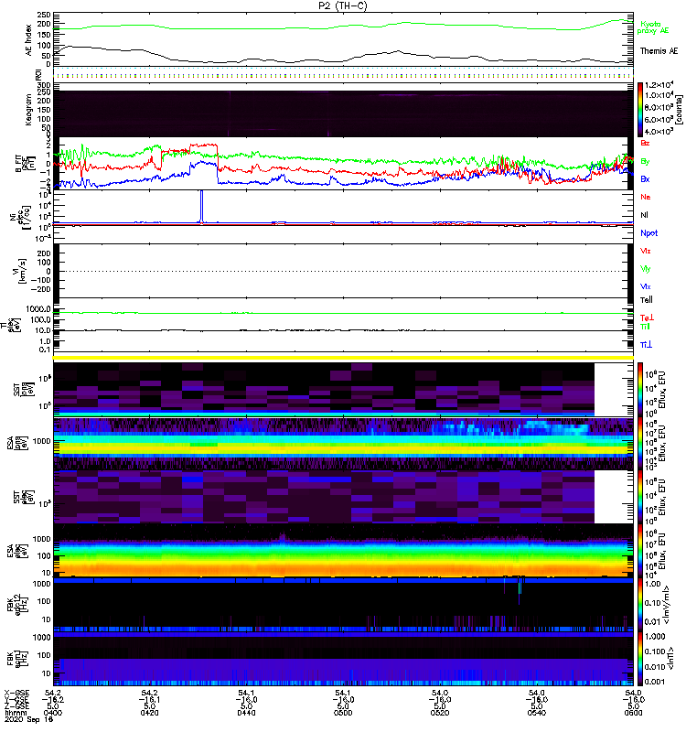
Task: Select the blue "Ti⊥" temperature legend label
Action: point(646,345)
